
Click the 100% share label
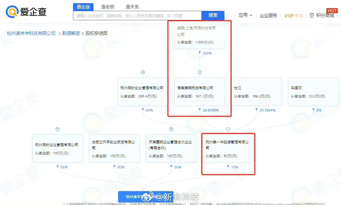207,53
